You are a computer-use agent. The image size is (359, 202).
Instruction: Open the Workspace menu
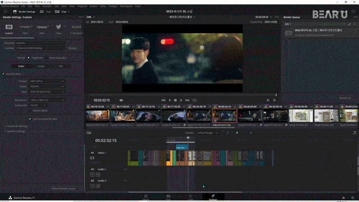pyautogui.click(x=126, y=6)
